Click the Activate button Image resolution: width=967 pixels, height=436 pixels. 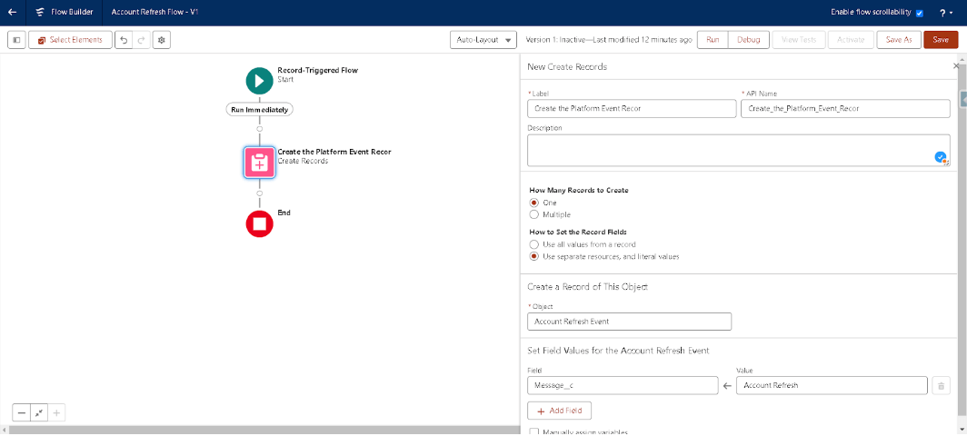pos(851,39)
